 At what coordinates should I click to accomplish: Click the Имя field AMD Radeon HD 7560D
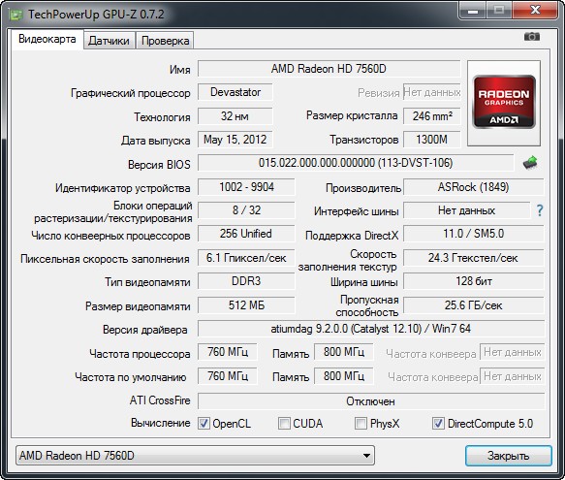329,69
